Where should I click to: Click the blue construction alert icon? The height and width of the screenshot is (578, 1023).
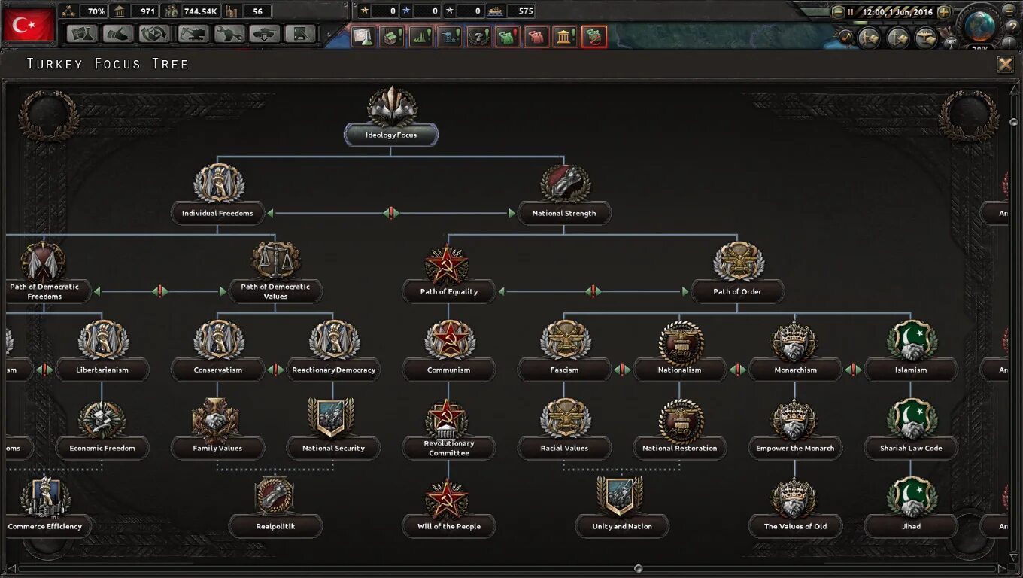pos(450,36)
